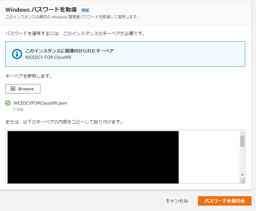The width and height of the screenshot is (256, 211).
Task: Click the textarea scrollbar thumb
Action: (242, 141)
